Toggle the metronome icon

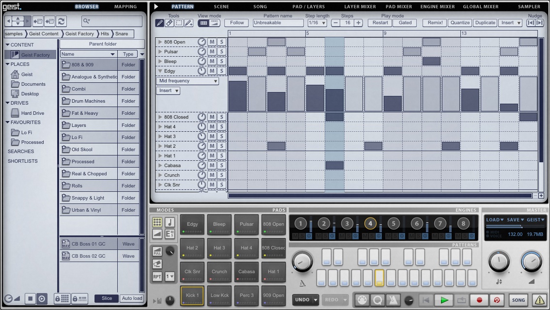[393, 300]
